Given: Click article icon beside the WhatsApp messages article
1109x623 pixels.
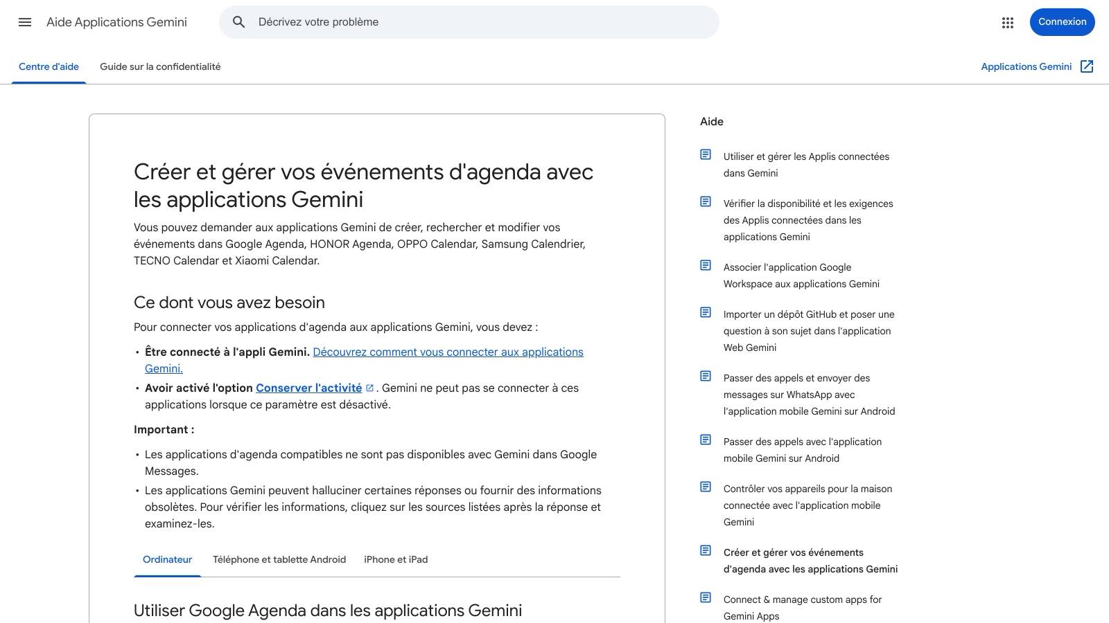Looking at the screenshot, I should (x=706, y=376).
